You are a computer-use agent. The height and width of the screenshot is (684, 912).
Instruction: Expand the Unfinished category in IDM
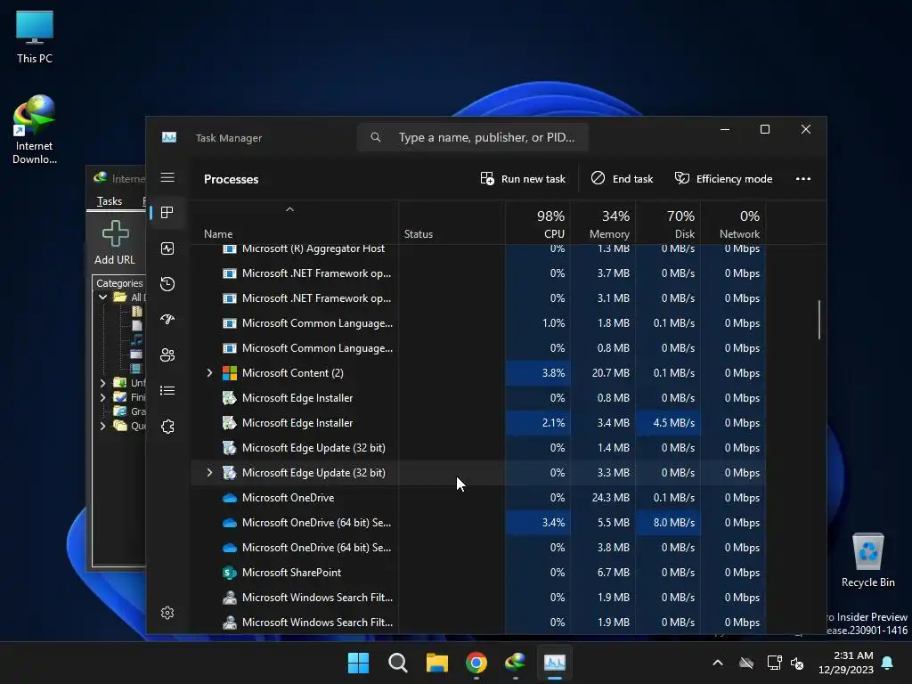pyautogui.click(x=103, y=383)
